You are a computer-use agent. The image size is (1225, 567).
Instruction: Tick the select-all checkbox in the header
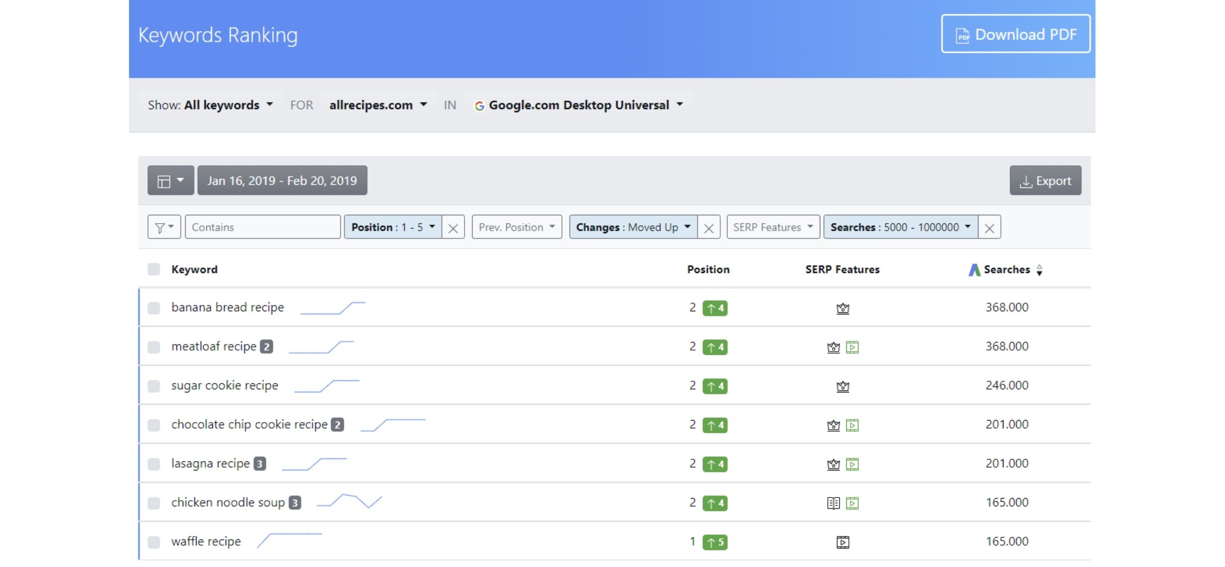click(x=154, y=269)
